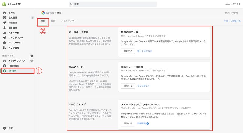The height and width of the screenshot is (133, 243).
Task: Click オーガニック検索 heading
Action: [78, 32]
